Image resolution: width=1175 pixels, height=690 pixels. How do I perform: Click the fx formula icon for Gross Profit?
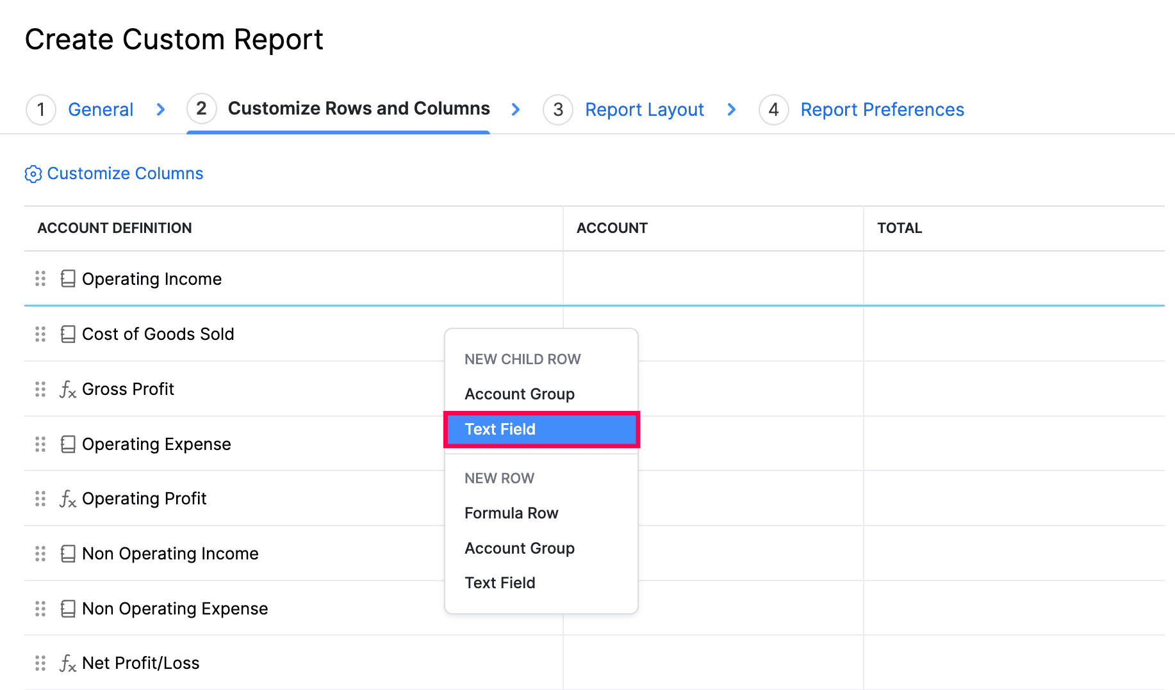(68, 389)
